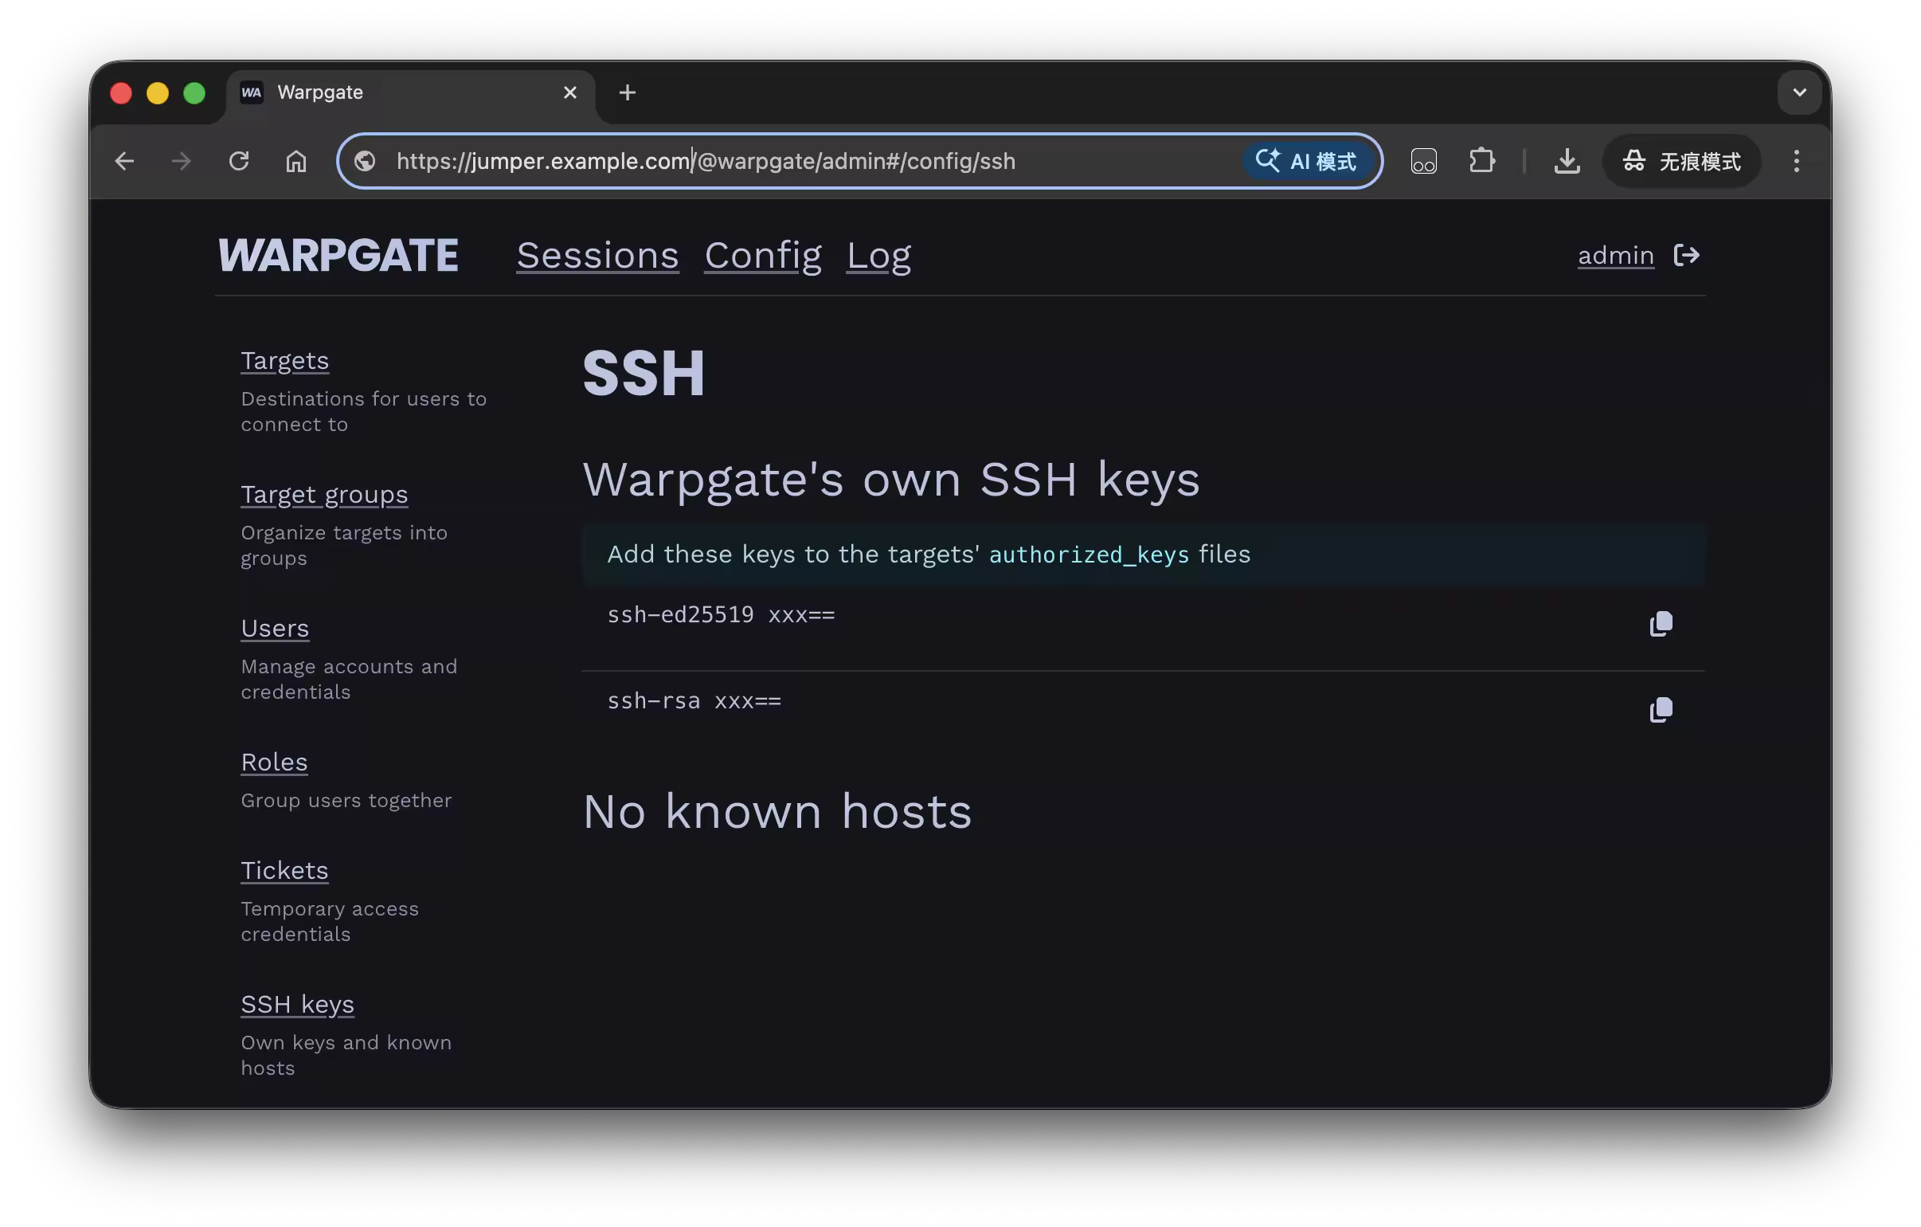Open the Log page
This screenshot has height=1227, width=1921.
click(878, 256)
